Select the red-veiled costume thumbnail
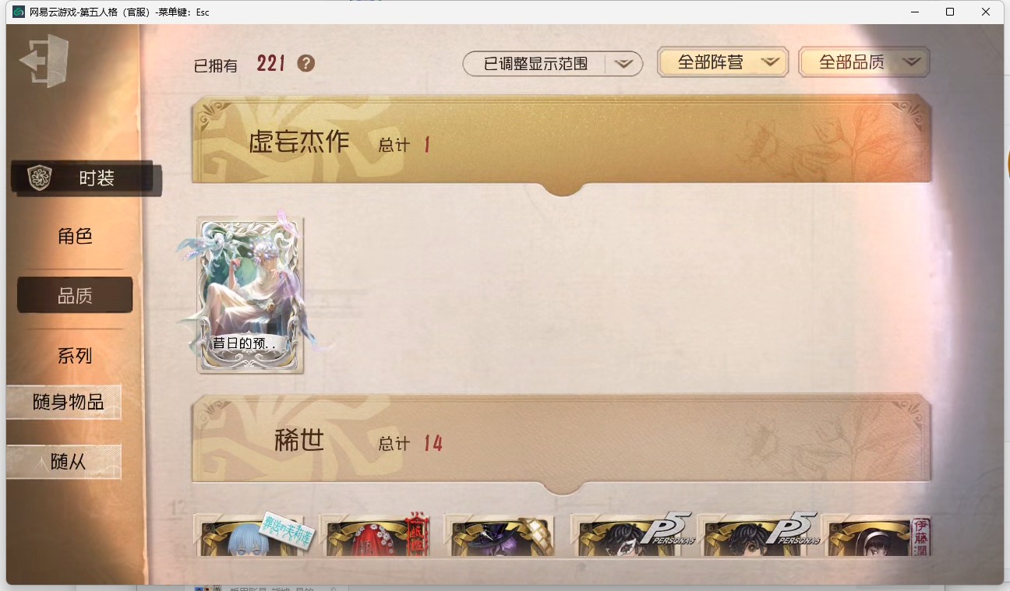This screenshot has height=591, width=1010. (x=374, y=536)
